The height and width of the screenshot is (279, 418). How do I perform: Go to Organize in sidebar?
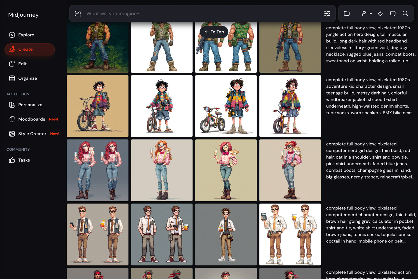click(27, 78)
